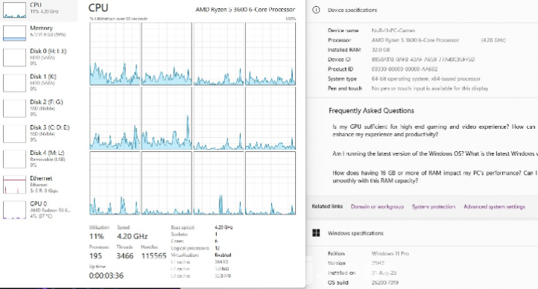Click the GPU 0 mini graph thumbnail

(x=14, y=210)
